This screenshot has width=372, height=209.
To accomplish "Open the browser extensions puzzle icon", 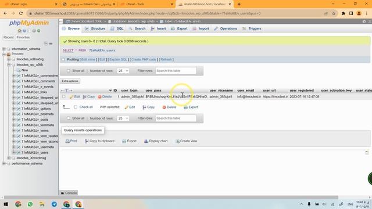I will click(x=343, y=13).
